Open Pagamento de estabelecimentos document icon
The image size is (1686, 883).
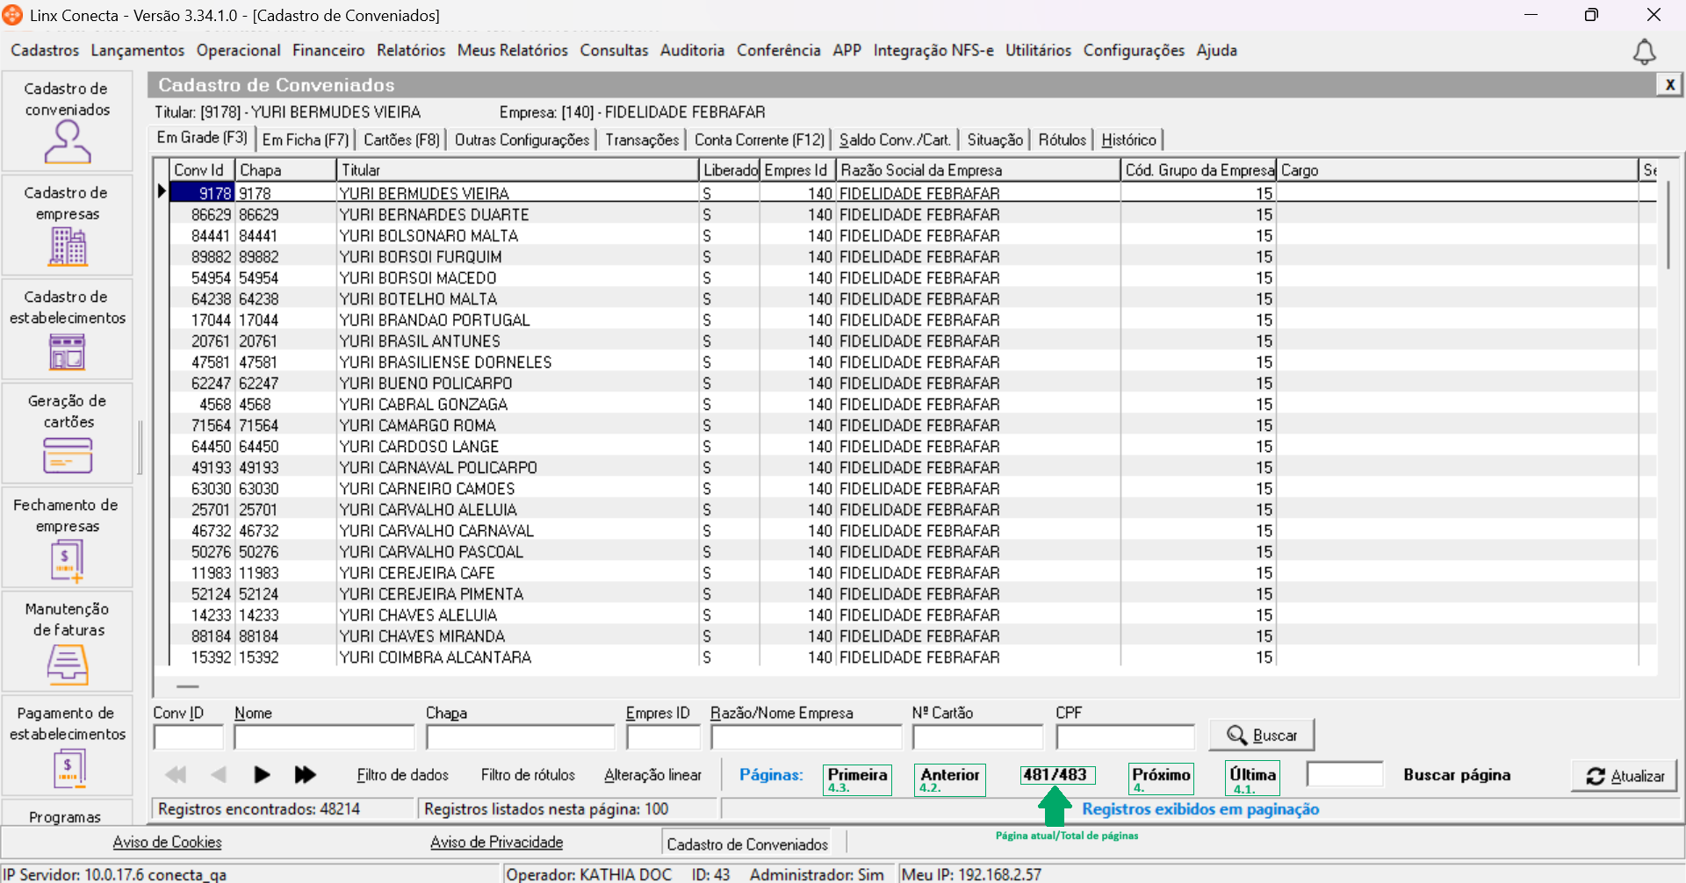click(x=68, y=770)
